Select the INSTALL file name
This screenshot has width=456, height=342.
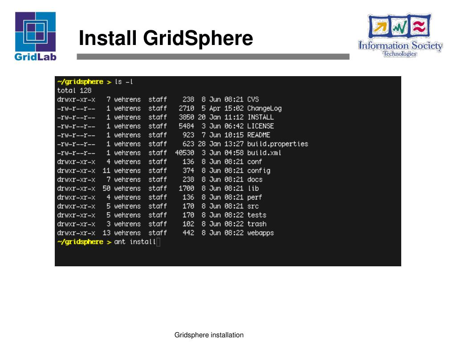click(x=260, y=117)
